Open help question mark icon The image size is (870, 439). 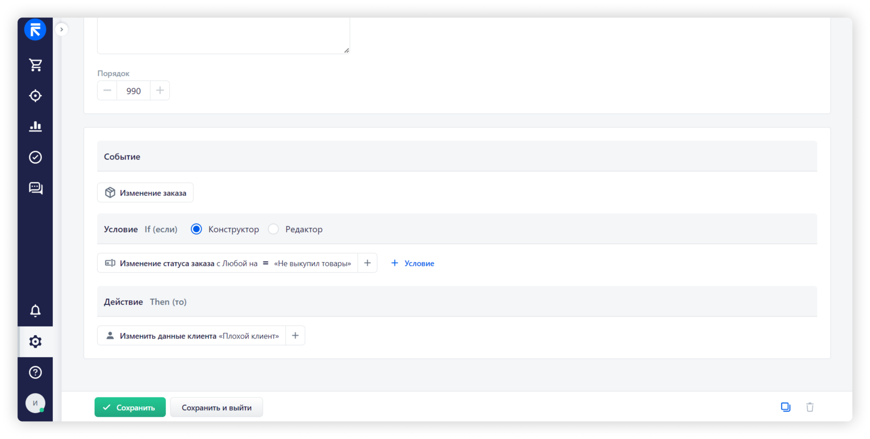click(35, 372)
